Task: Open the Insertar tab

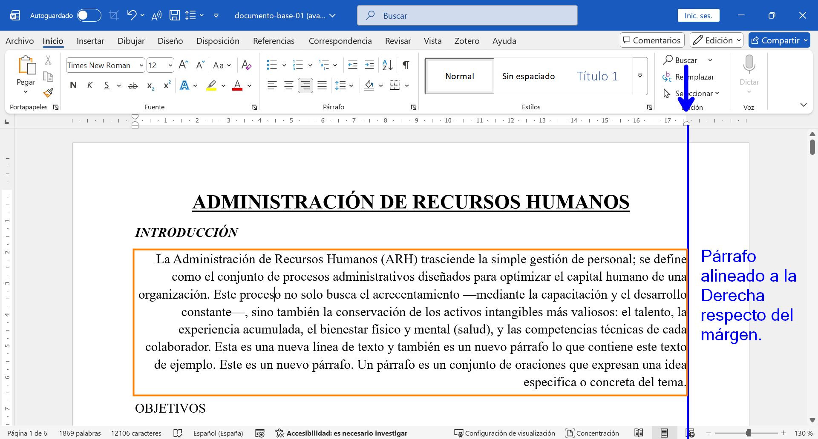Action: (x=90, y=41)
